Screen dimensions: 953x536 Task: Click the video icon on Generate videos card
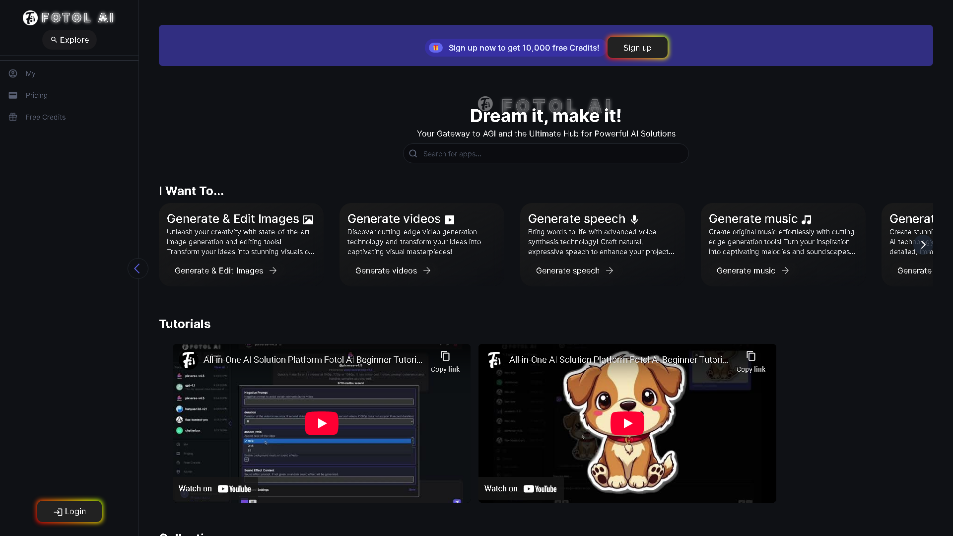click(x=450, y=219)
